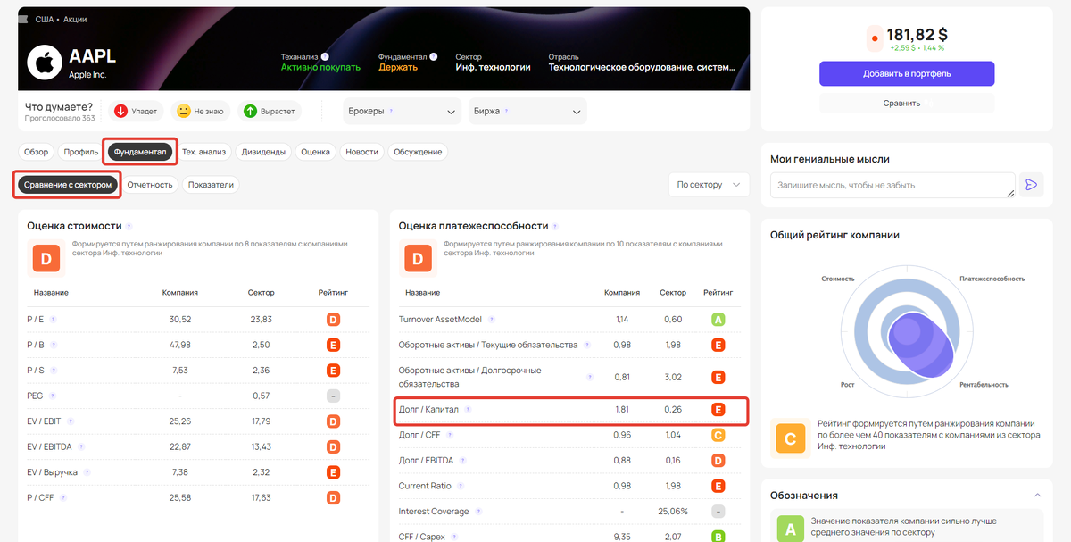This screenshot has height=542, width=1071.
Task: Open the Тех. анализ tab
Action: tap(204, 152)
